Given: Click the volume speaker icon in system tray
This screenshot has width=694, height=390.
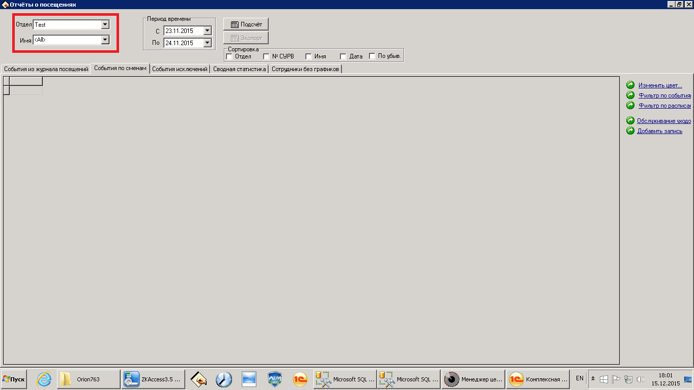Looking at the screenshot, I should 640,379.
